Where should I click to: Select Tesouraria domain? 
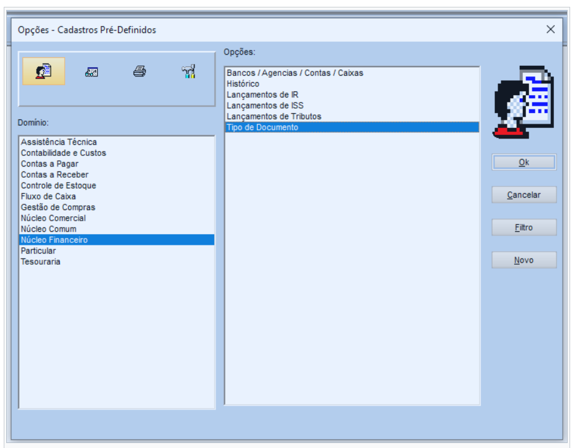(116, 262)
